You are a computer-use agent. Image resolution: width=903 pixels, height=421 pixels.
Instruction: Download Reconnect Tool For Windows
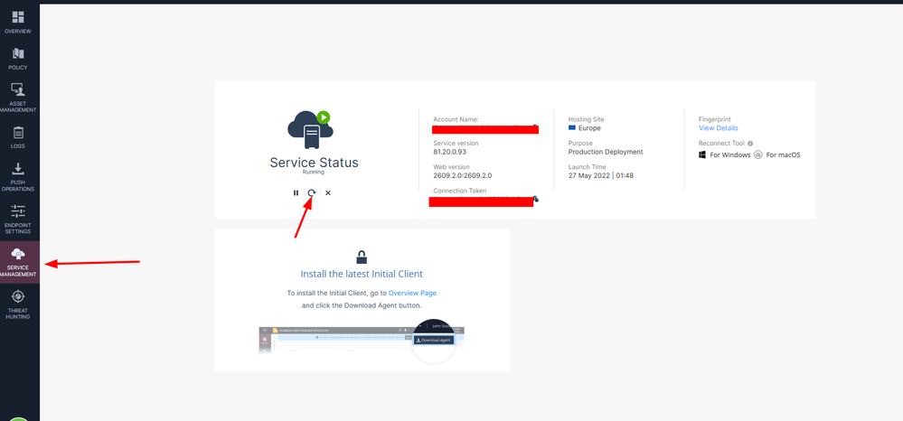(729, 154)
